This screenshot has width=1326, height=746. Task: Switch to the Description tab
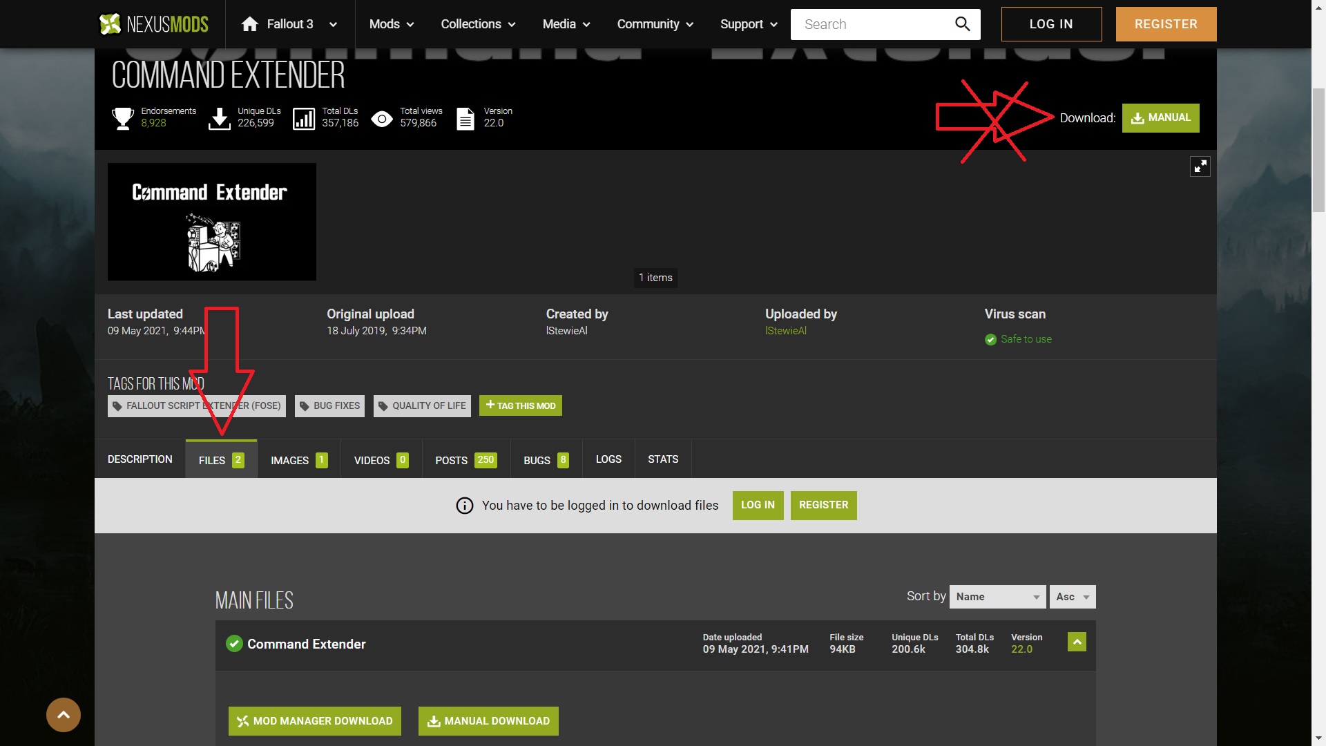click(140, 459)
